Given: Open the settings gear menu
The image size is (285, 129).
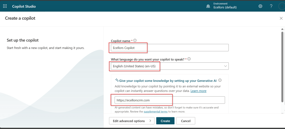Looking at the screenshot, I should click(x=260, y=6).
